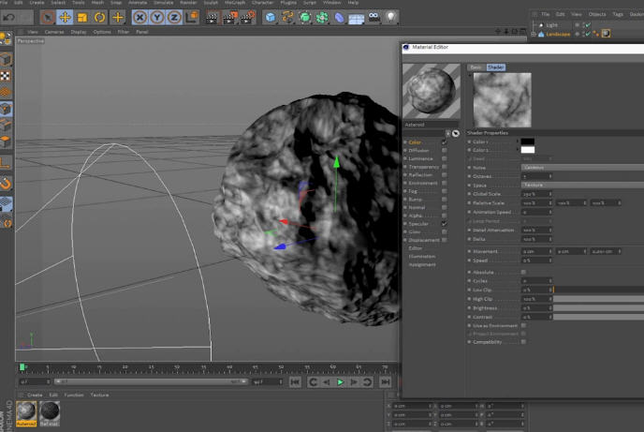Click the Coordinate System icon
Image resolution: width=644 pixels, height=432 pixels.
[192, 17]
